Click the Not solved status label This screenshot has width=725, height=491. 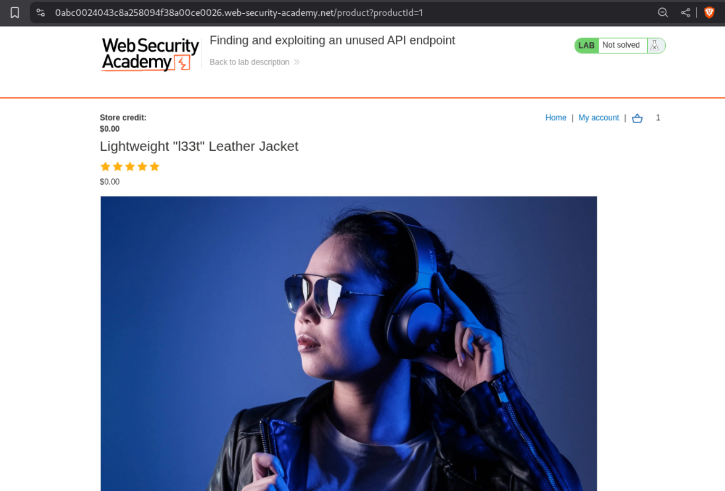point(621,45)
